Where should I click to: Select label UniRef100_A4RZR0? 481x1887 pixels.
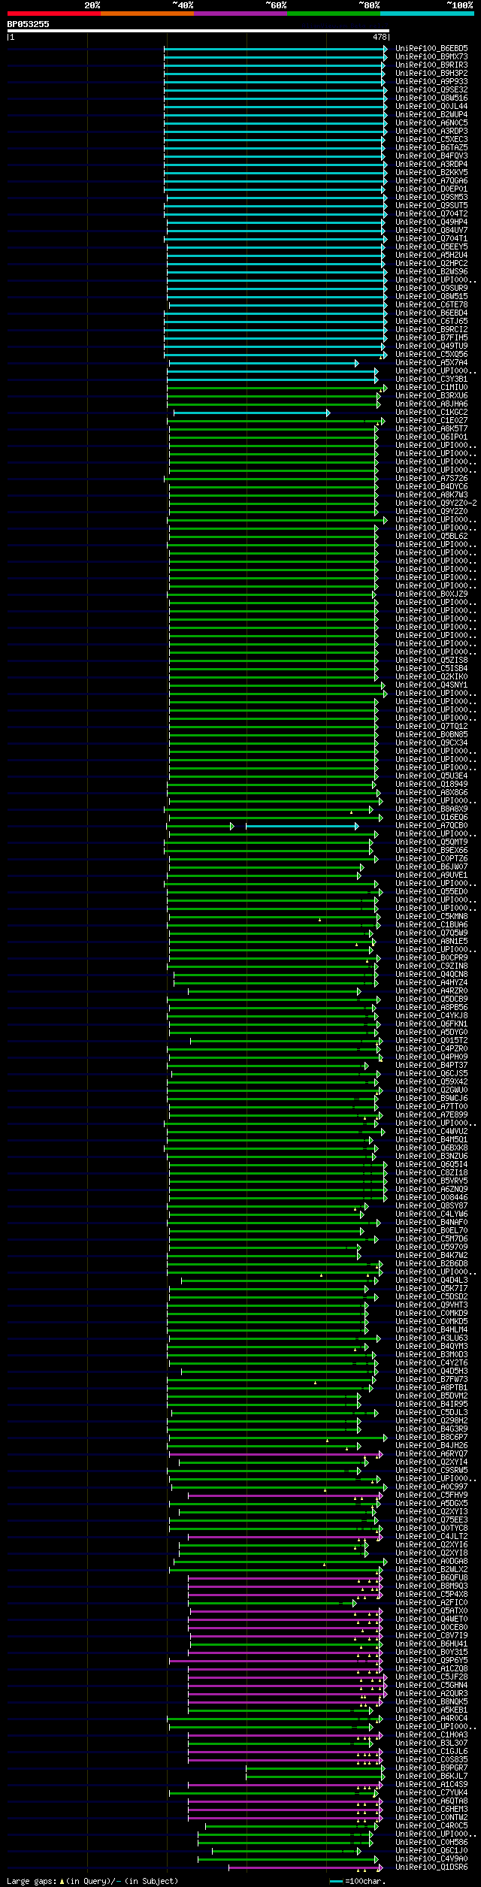tap(431, 991)
